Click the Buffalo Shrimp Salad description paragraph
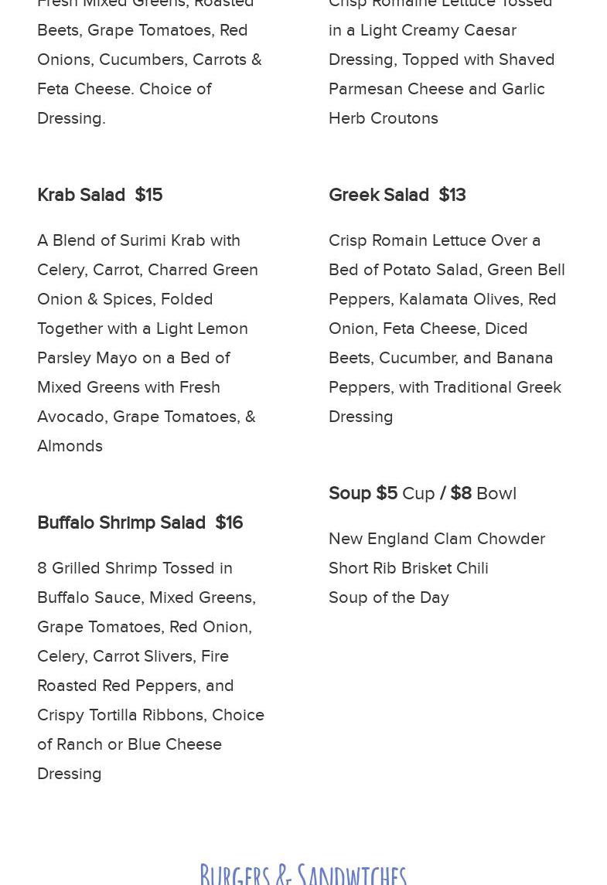607x885 pixels. tap(151, 671)
